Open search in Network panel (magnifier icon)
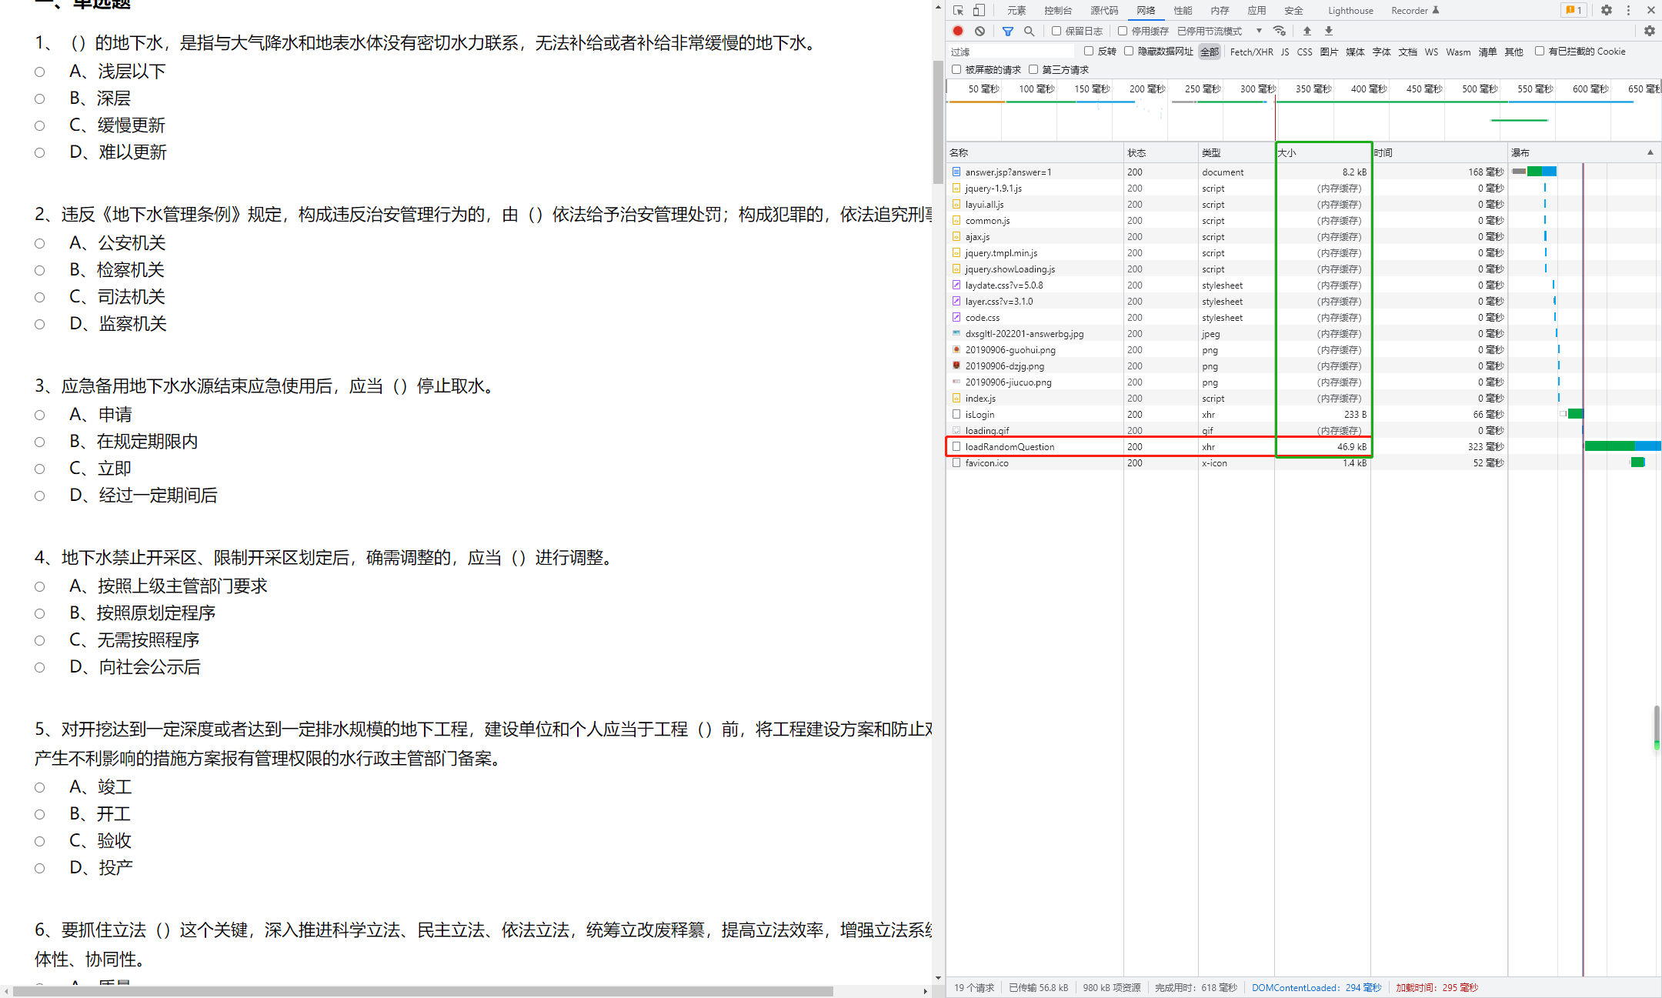The image size is (1662, 998). (x=1029, y=31)
